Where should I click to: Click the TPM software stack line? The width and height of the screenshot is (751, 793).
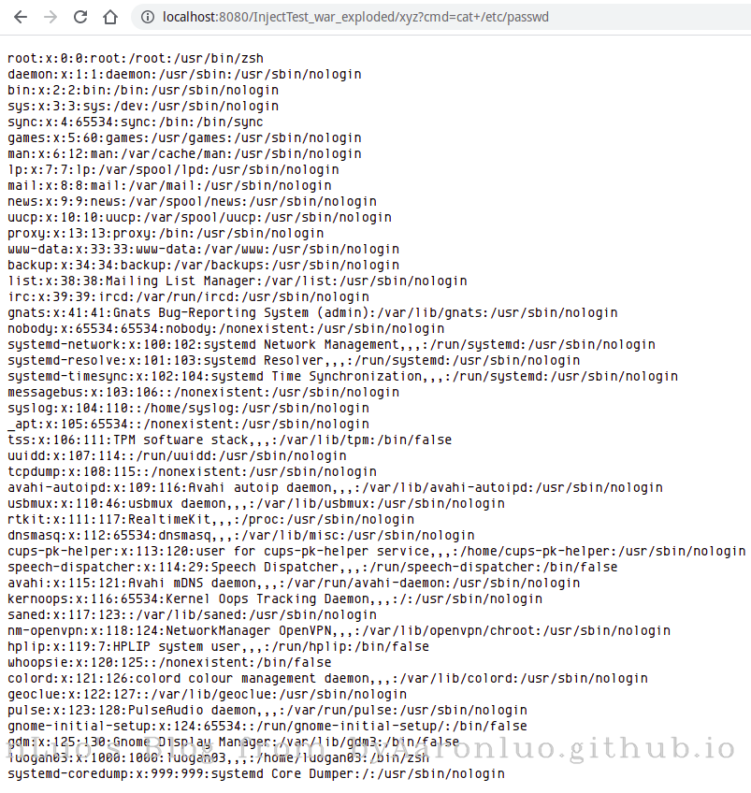[229, 440]
